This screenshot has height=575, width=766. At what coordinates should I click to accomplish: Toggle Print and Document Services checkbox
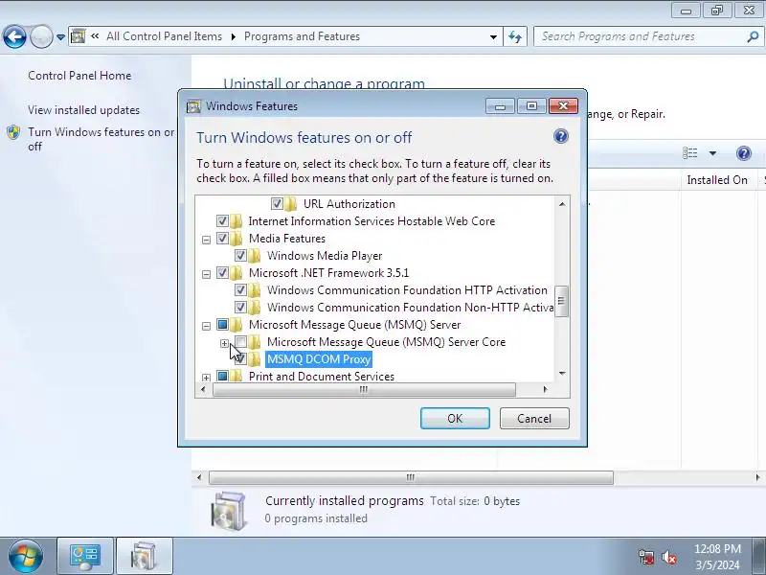pos(222,376)
